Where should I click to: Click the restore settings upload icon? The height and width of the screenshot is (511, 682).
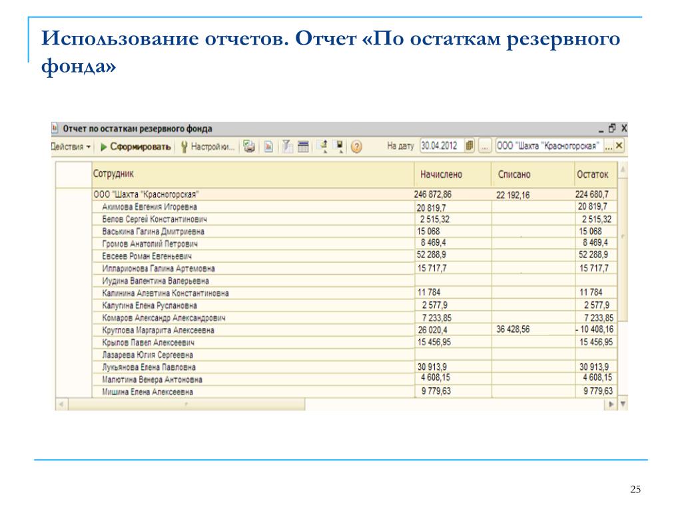pyautogui.click(x=323, y=146)
